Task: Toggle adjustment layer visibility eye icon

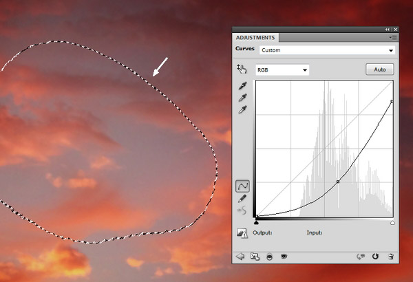Action: coord(283,257)
